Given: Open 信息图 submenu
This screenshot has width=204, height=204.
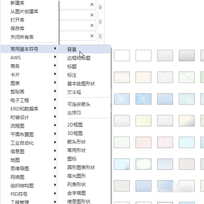Looking at the screenshot, I should [x=29, y=151].
